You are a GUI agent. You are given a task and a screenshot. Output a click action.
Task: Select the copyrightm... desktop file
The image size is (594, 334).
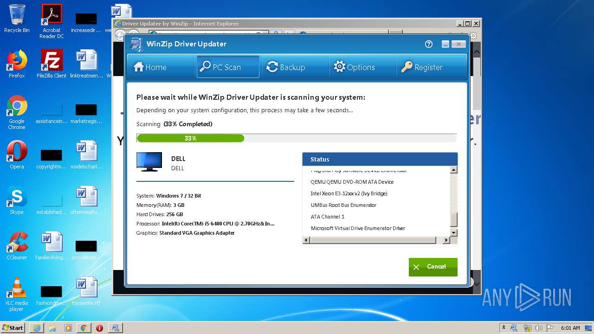point(52,158)
